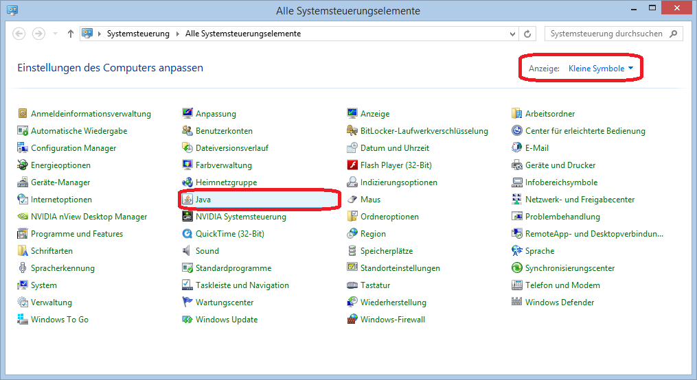The image size is (697, 380).
Task: Open the Programme und Features link
Action: tap(76, 234)
